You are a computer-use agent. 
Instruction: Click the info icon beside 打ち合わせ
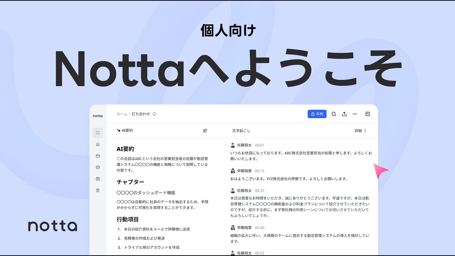pos(154,114)
